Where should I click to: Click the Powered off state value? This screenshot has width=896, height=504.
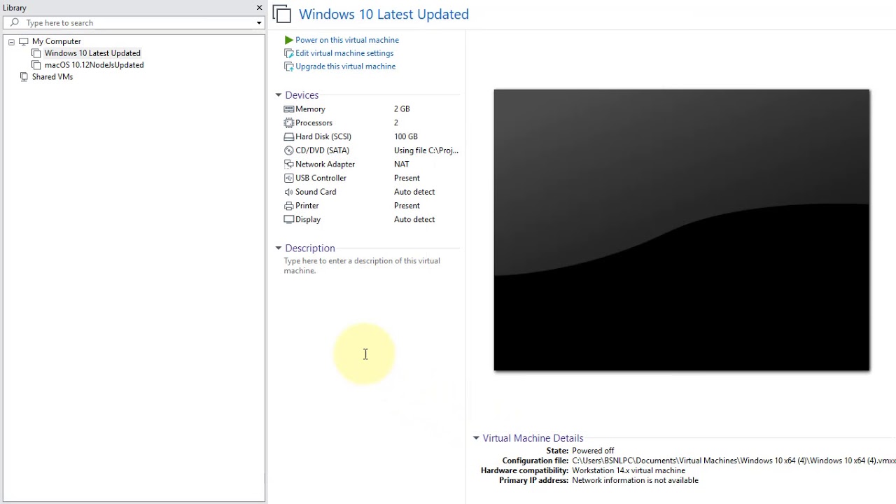point(593,451)
